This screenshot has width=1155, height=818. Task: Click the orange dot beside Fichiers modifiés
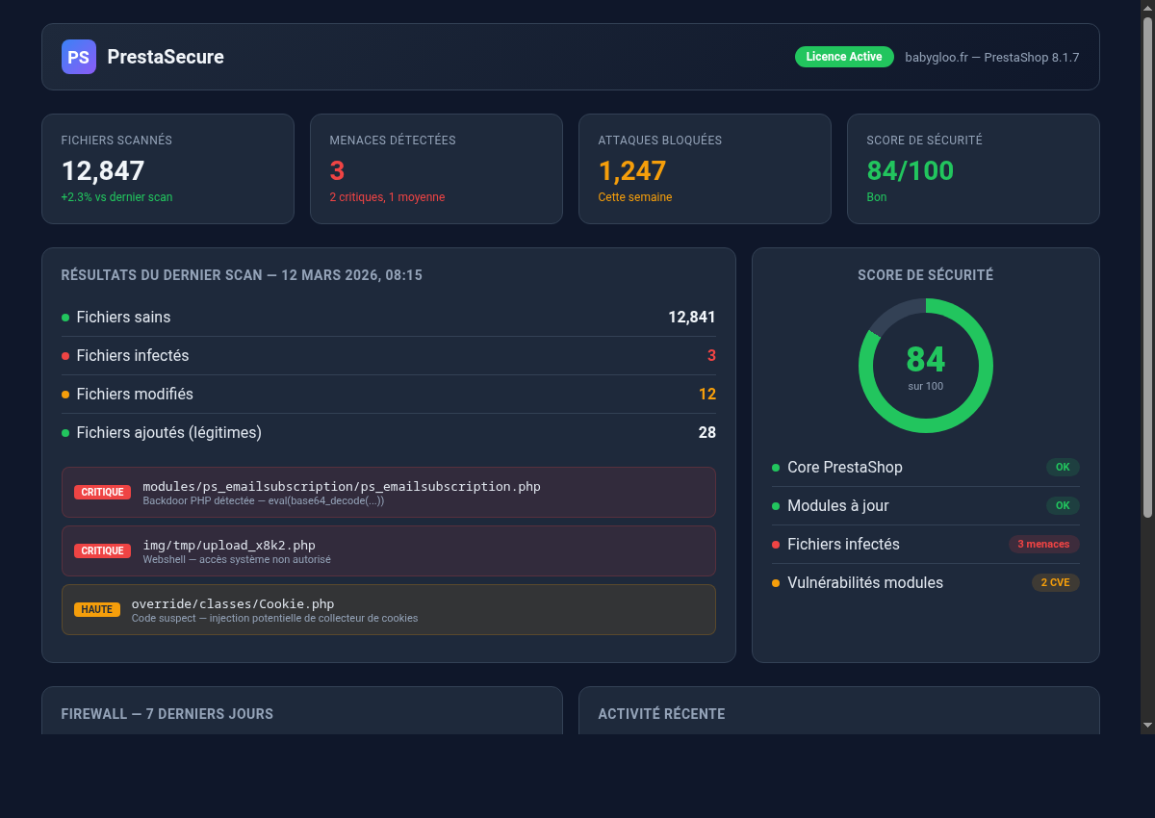coord(64,394)
